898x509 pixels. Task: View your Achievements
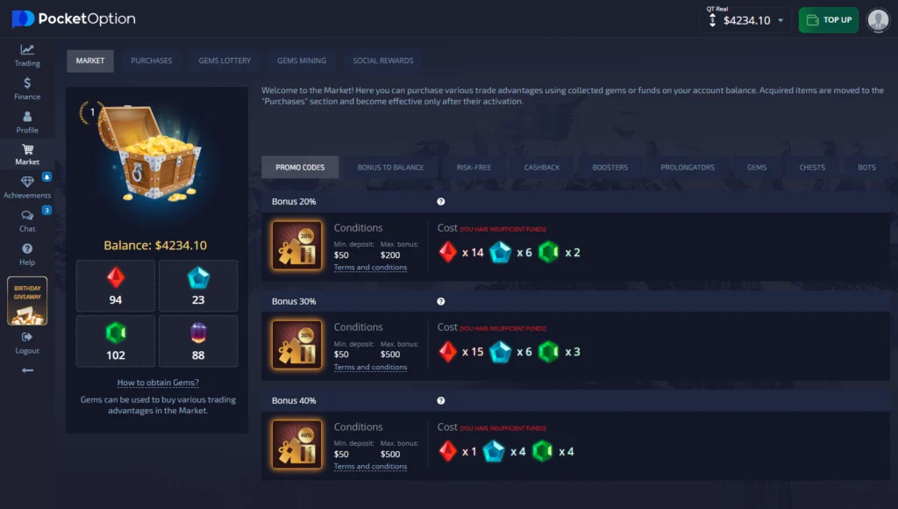pos(27,189)
